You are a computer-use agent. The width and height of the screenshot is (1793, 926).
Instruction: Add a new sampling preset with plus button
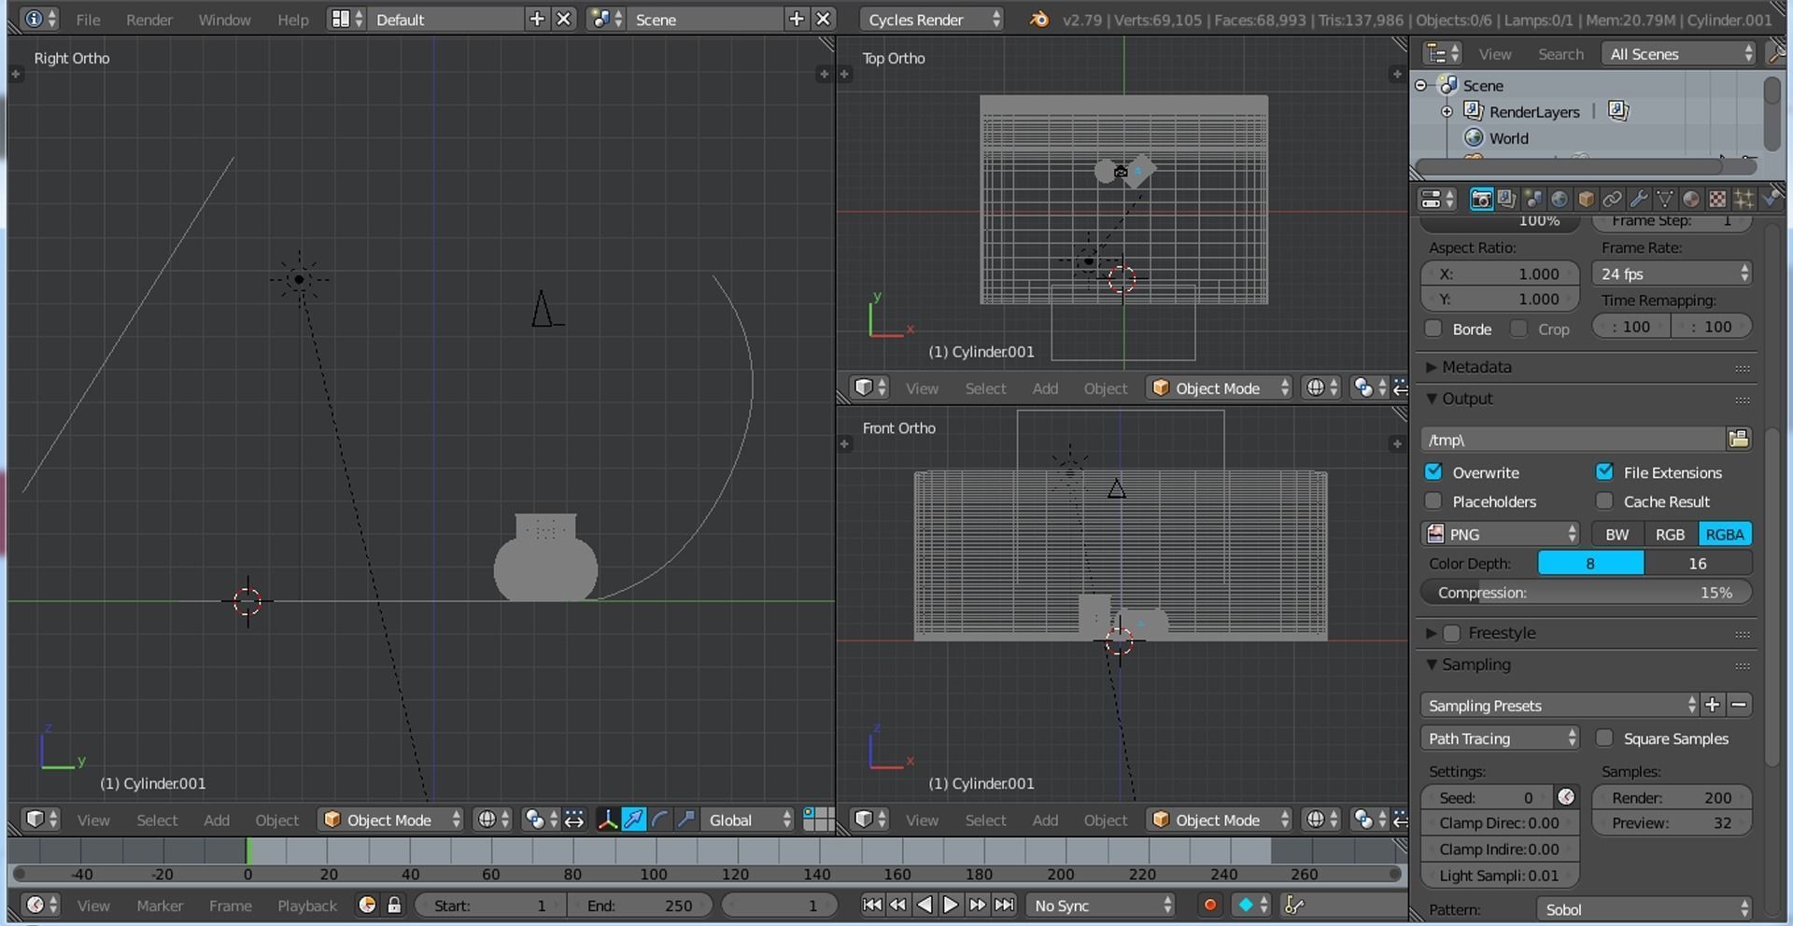pyautogui.click(x=1712, y=705)
